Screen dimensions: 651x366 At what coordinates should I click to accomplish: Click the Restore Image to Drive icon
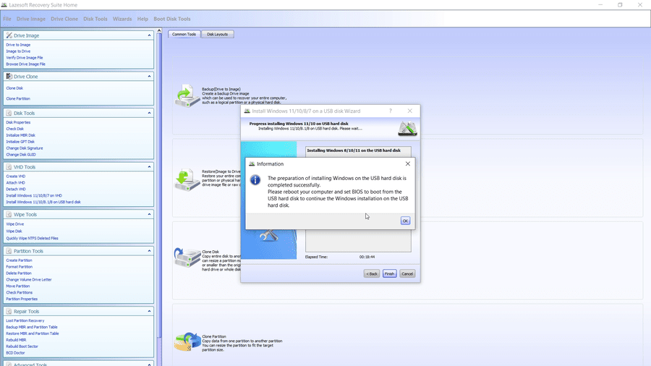click(x=187, y=179)
